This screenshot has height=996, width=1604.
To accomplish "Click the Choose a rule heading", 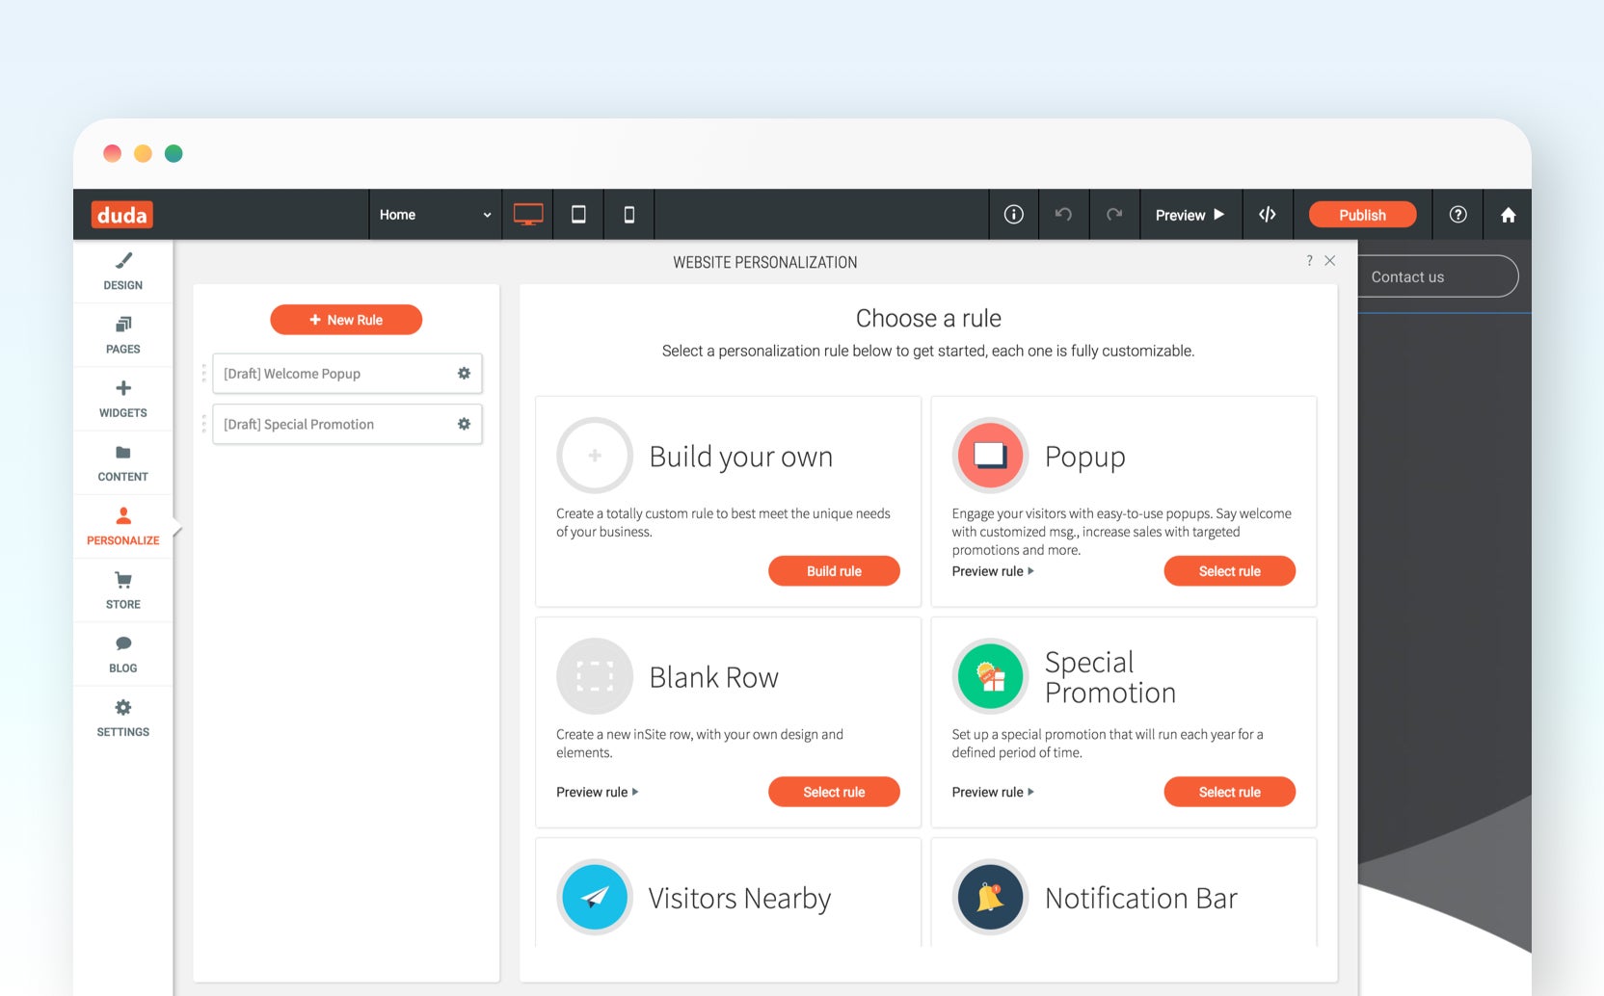I will (x=928, y=318).
